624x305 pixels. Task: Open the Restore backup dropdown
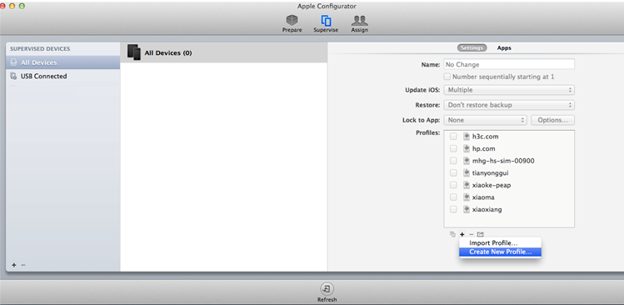coord(509,105)
